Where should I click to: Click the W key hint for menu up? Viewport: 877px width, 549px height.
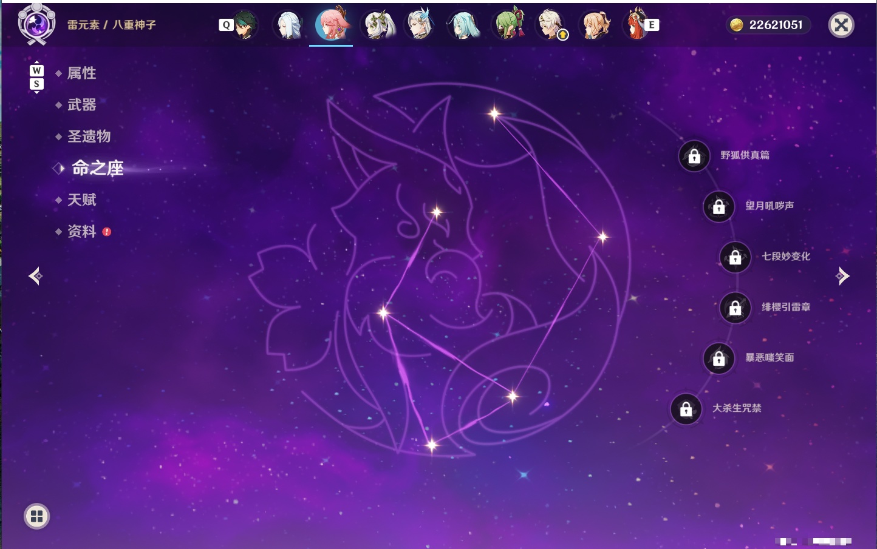(x=36, y=70)
